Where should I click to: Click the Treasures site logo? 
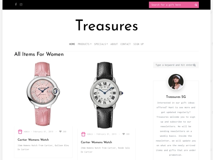click(x=106, y=25)
